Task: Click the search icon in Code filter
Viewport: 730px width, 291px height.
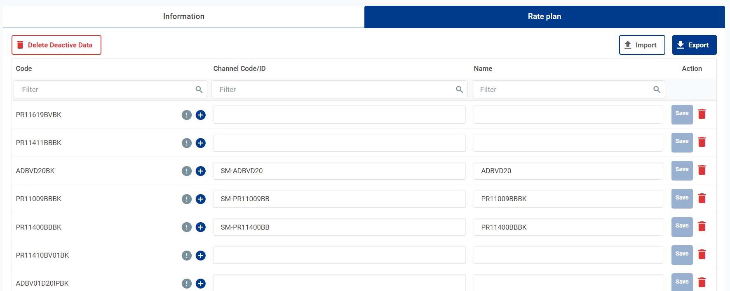Action: (x=199, y=89)
